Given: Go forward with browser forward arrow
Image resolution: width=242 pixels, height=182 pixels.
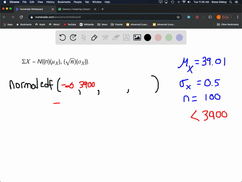Looking at the screenshot, I should (x=13, y=17).
